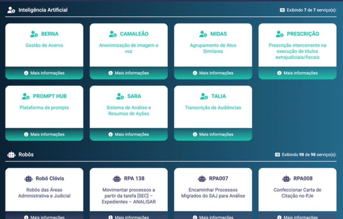This screenshot has height=219, width=343.
Task: Click the MIDAS card's user-gear icon
Action: (203, 34)
